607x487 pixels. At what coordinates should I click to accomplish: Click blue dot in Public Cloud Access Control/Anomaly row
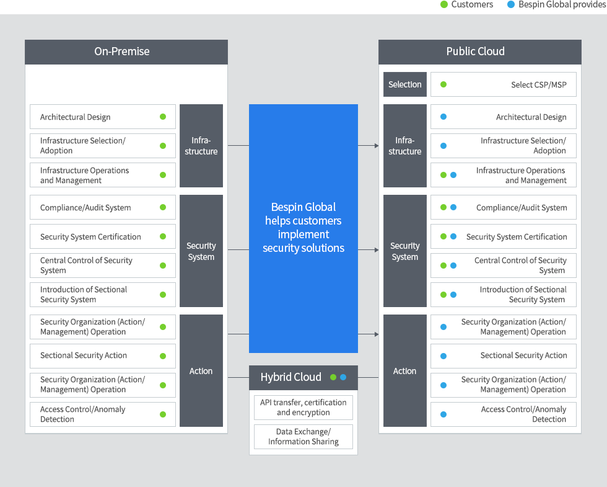(443, 414)
